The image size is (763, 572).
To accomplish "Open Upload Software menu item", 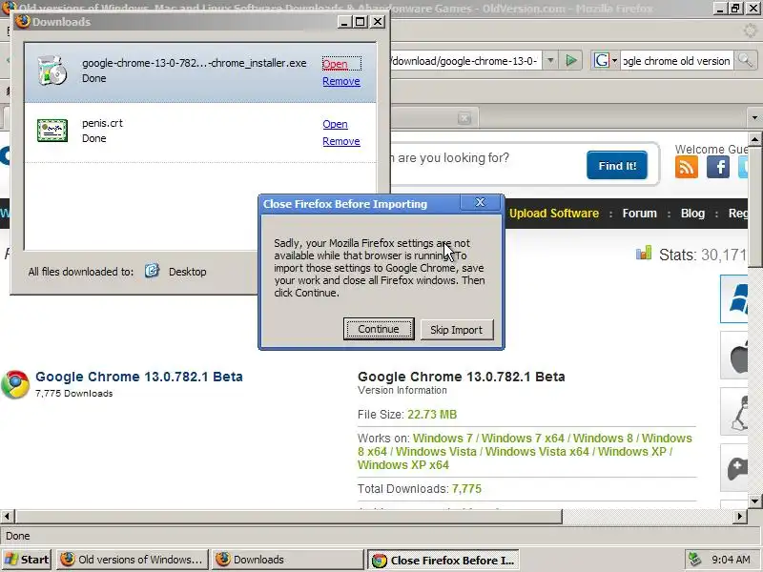I will (x=554, y=214).
